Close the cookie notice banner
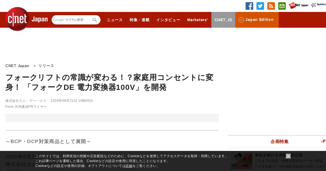The width and height of the screenshot is (326, 171). click(x=288, y=156)
